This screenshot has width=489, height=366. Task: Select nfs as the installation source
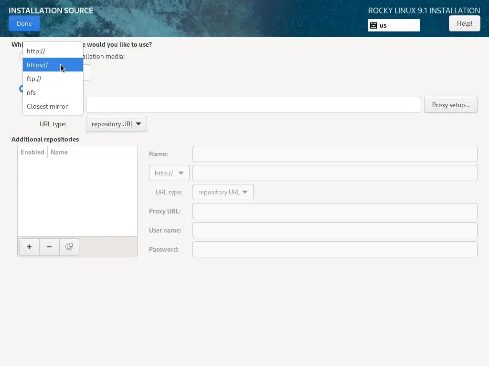coord(53,92)
